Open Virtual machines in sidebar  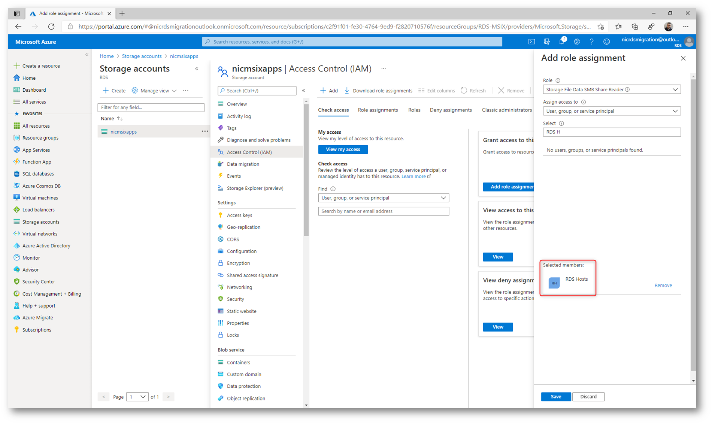36,198
